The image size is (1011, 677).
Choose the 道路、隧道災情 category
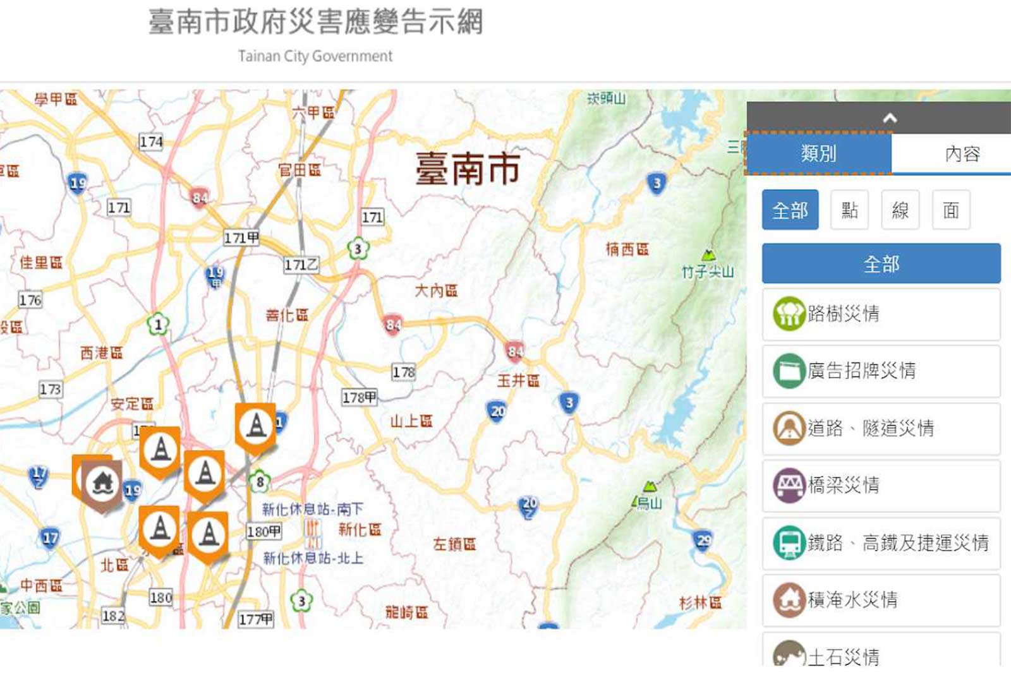(x=881, y=428)
